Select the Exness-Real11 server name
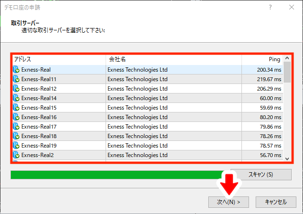The width and height of the screenshot is (303, 214). point(39,79)
